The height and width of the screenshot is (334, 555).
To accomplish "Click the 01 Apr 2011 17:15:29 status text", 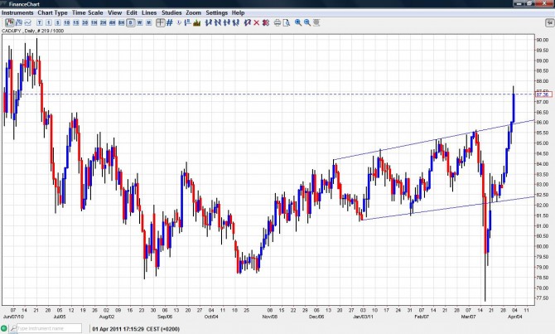I will coord(136,329).
